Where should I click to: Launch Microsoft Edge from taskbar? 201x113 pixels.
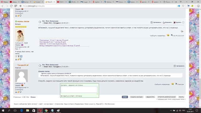pyautogui.click(x=21, y=110)
